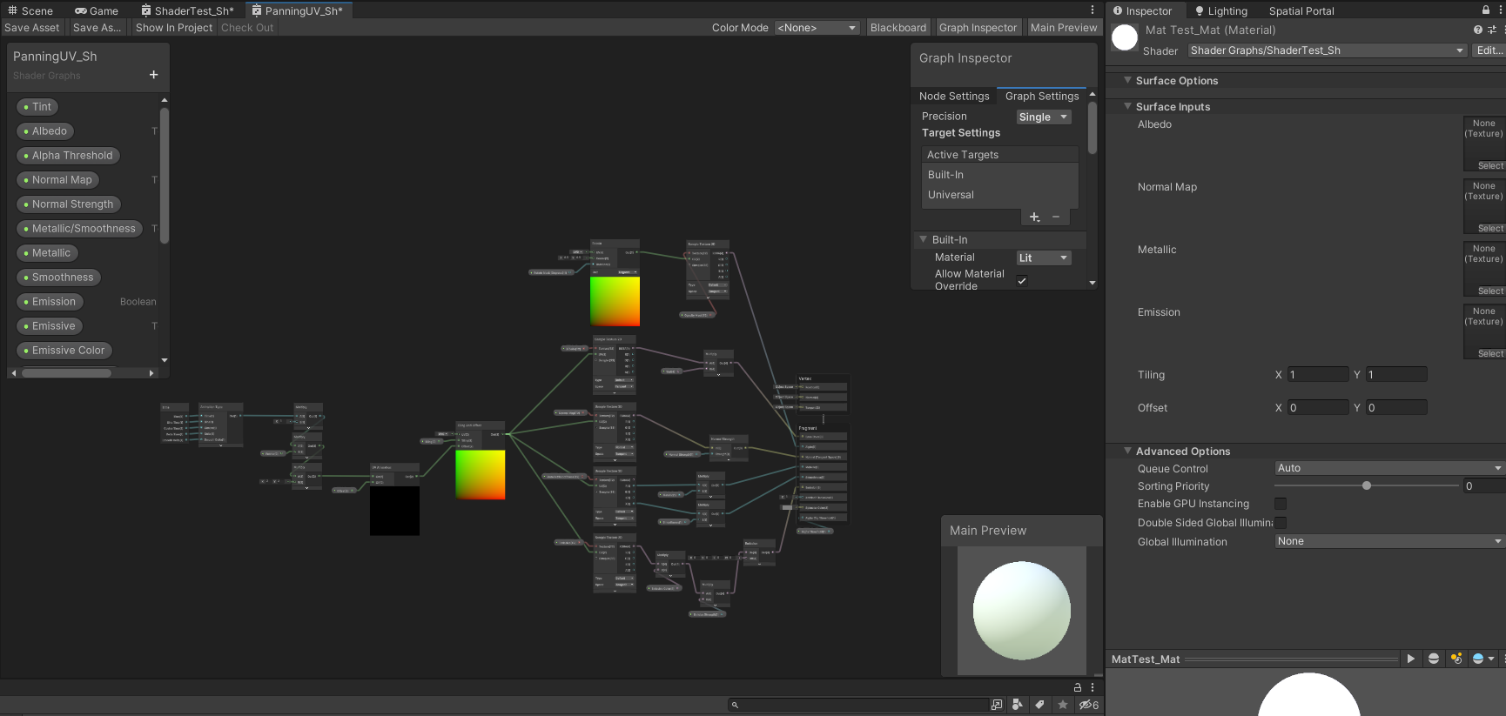Switch to the Scene tab
Viewport: 1506px width, 716px height.
(x=30, y=10)
